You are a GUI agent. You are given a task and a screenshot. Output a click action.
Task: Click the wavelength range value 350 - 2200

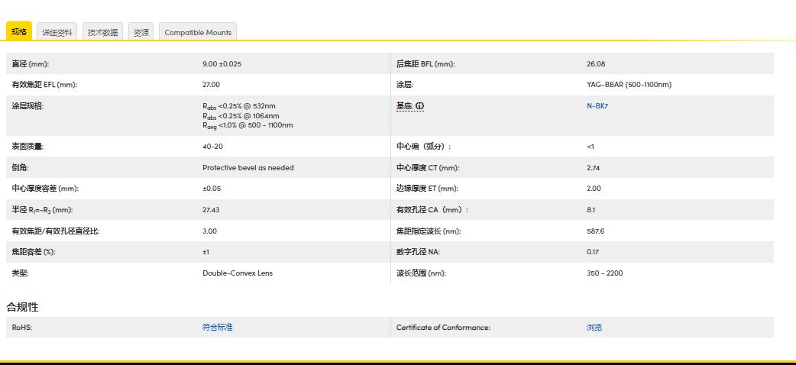coord(604,273)
